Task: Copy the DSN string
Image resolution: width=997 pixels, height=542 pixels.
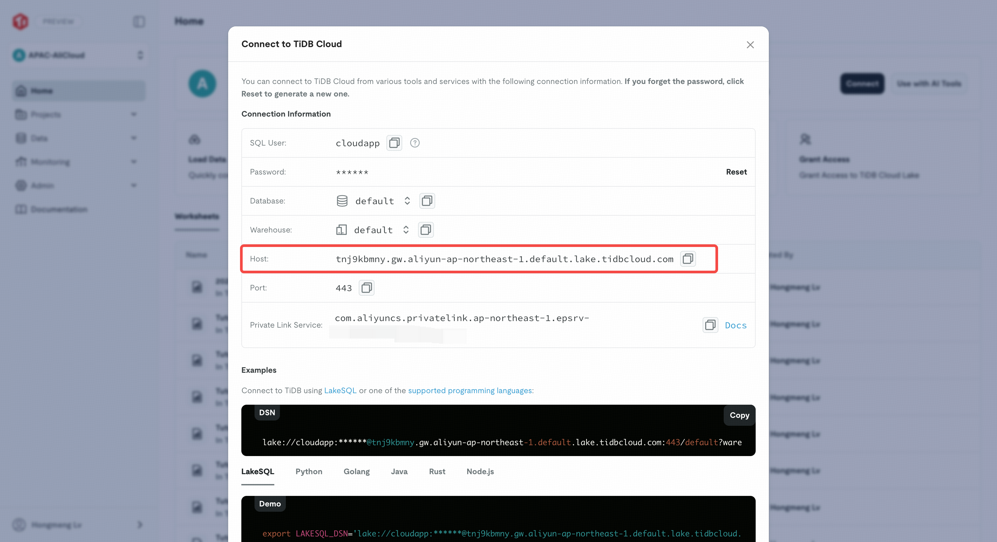Action: tap(739, 415)
